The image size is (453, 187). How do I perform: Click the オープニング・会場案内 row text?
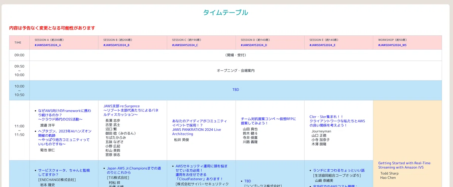coord(236,70)
